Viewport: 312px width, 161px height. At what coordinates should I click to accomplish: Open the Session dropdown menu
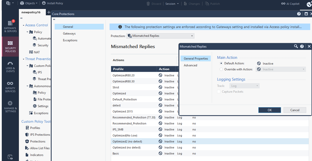172,4
